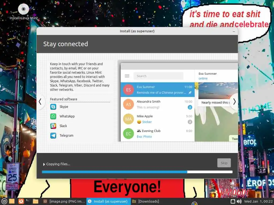Image resolution: width=274 pixels, height=205 pixels.
Task: Click the Skype label in Featured software
Action: click(64, 107)
